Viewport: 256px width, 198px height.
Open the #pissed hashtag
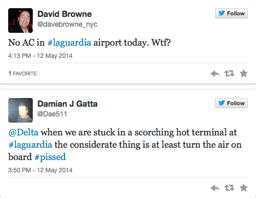pyautogui.click(x=50, y=157)
